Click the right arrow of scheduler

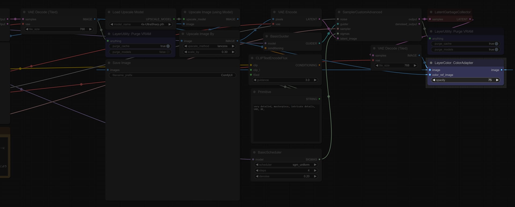315,165
